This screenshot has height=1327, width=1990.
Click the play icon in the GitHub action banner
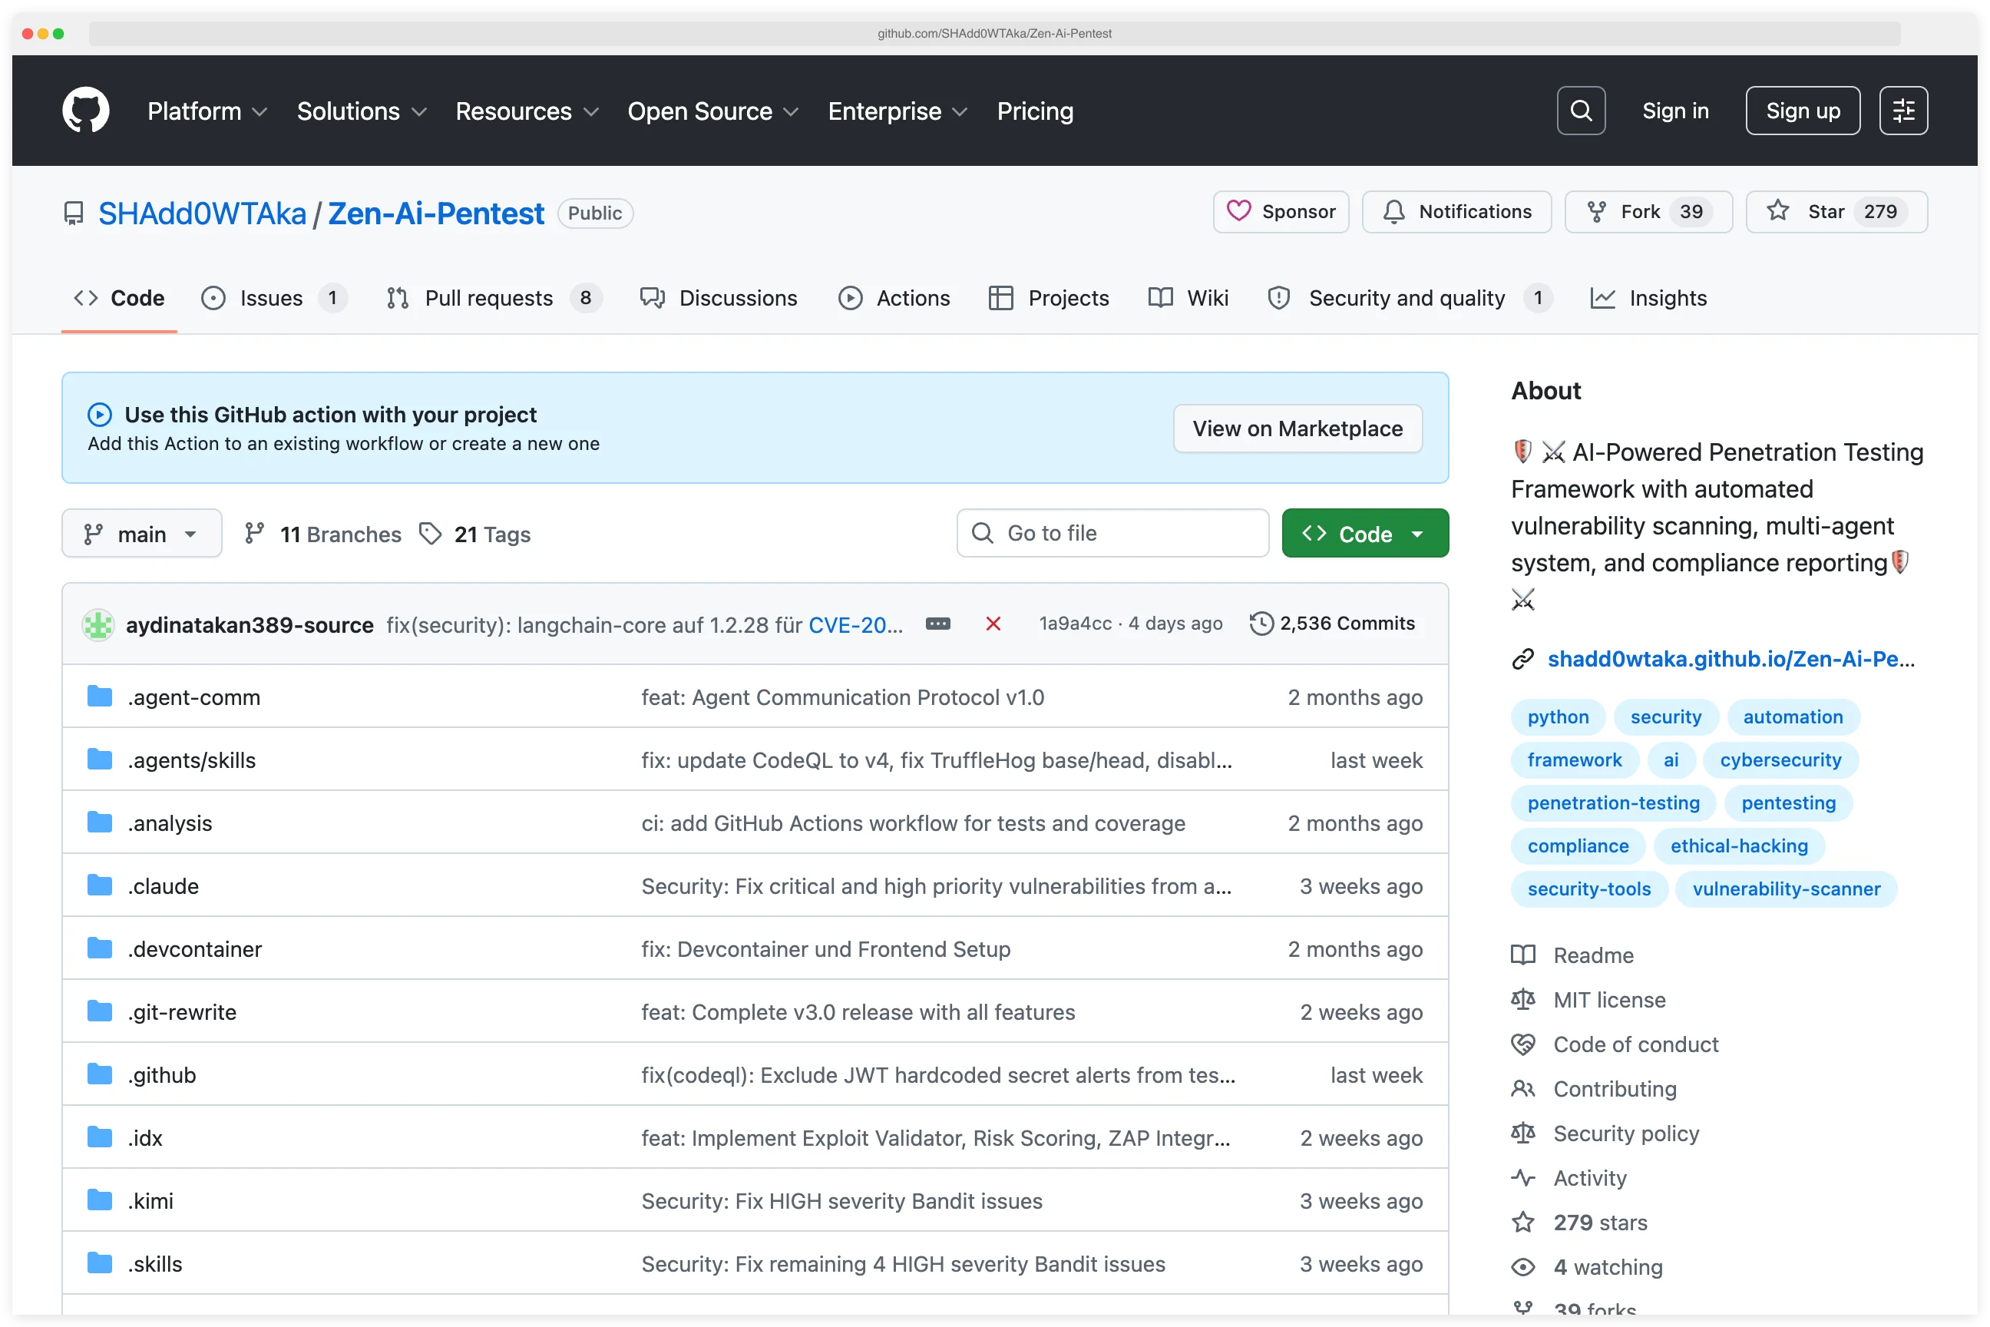pos(100,414)
